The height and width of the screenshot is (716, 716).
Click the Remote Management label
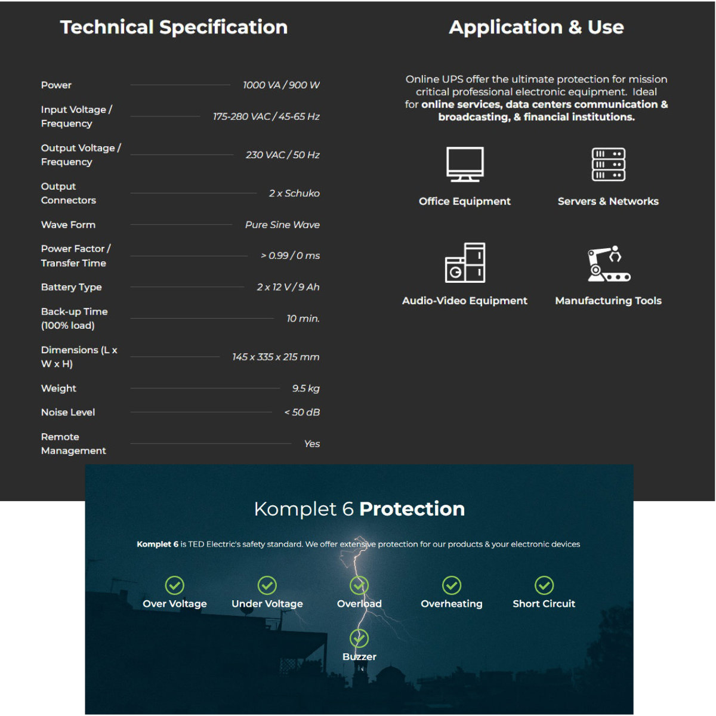click(73, 443)
